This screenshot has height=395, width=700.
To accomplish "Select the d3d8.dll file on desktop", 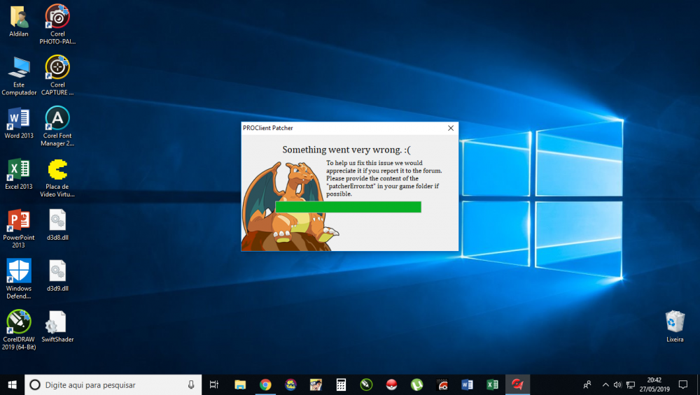I will coord(57,221).
